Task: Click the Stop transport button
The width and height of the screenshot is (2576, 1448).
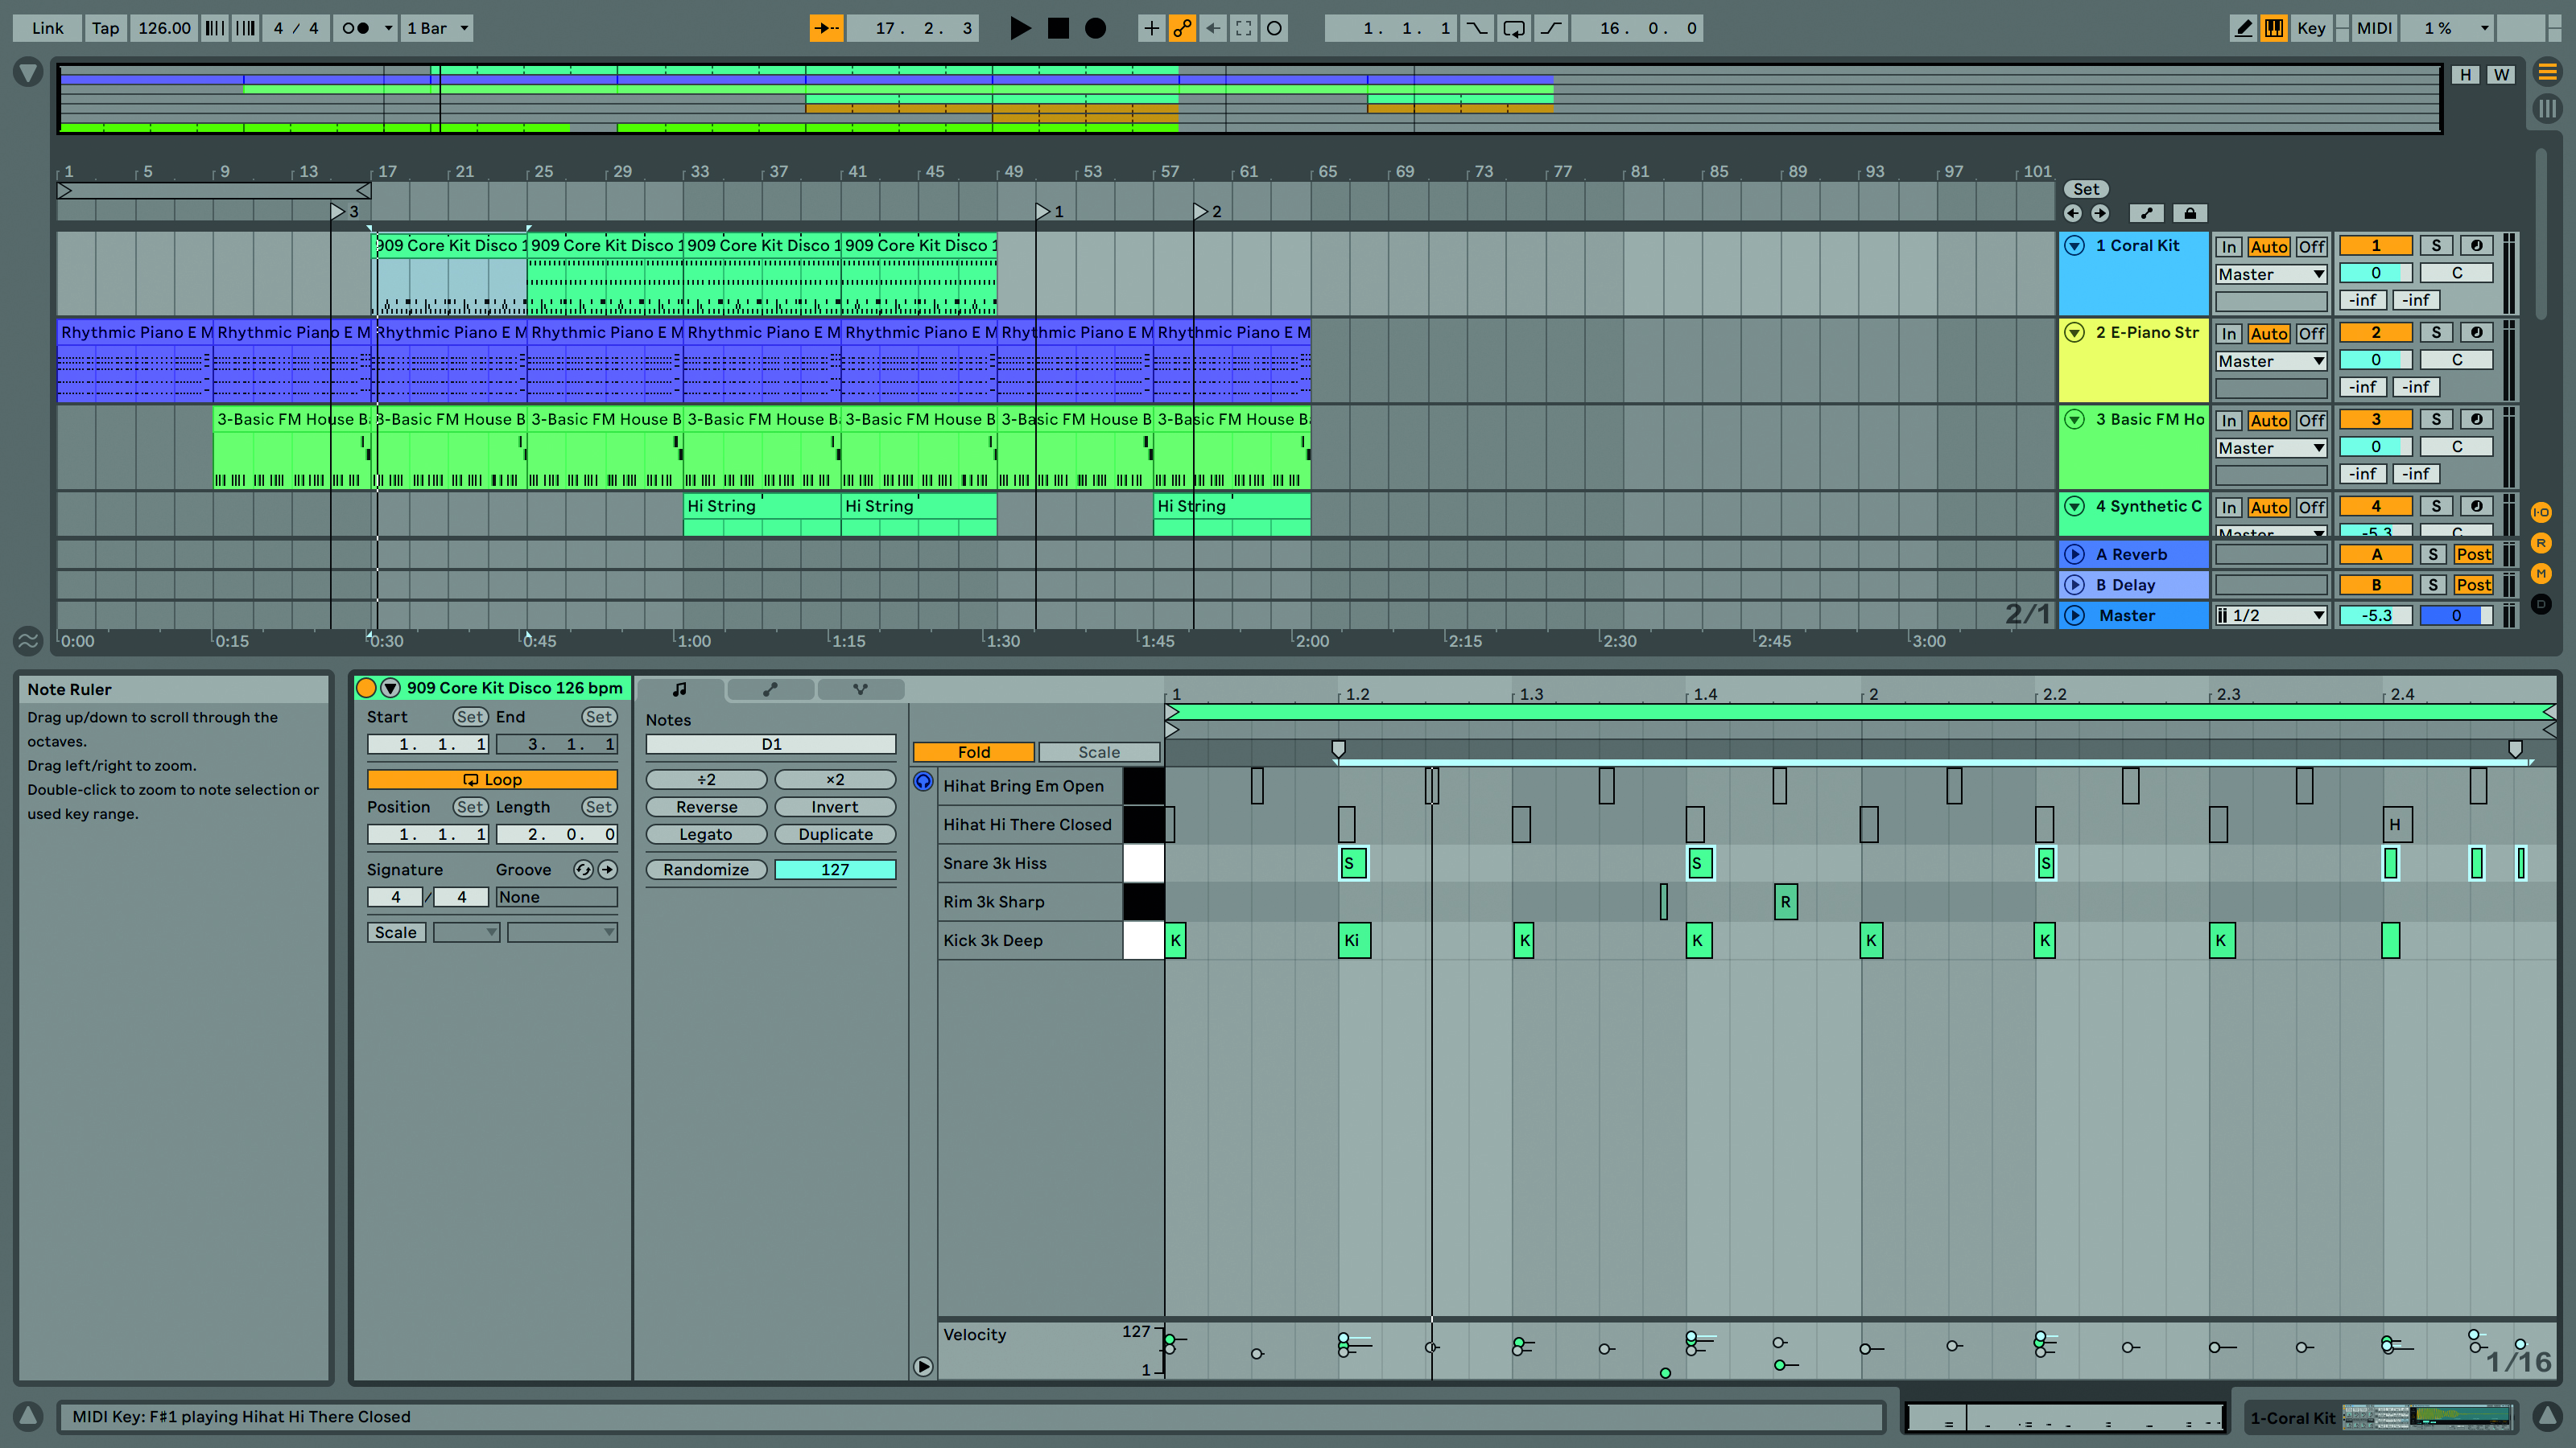Action: coord(1058,28)
